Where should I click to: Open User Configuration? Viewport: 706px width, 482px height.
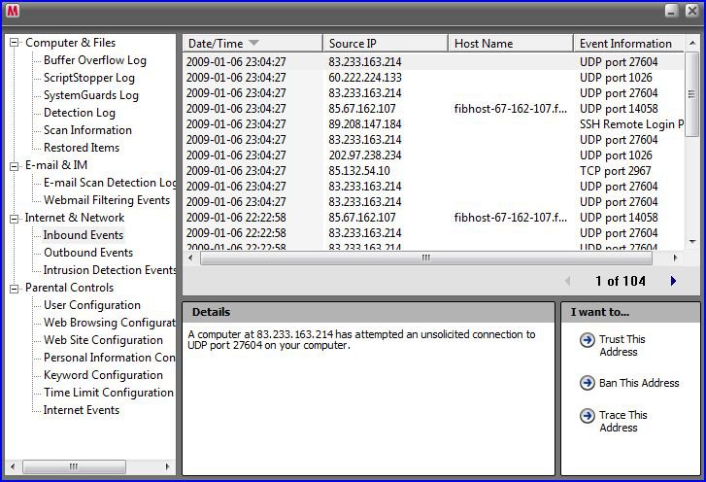[x=92, y=305]
